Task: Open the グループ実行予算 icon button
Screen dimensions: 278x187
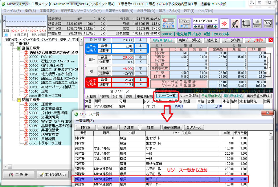Action: 168,23
